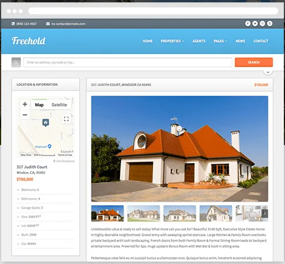This screenshot has width=285, height=264.
Task: Click the email envelope icon
Action: 47,24
